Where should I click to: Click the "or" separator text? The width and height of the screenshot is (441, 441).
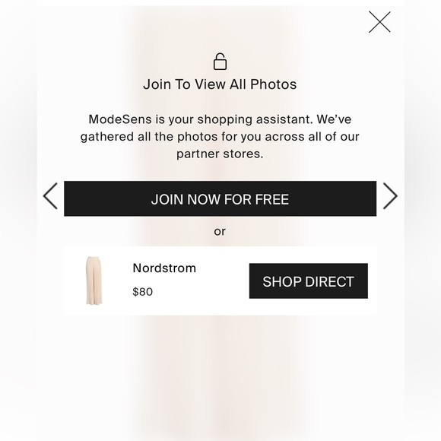(220, 232)
